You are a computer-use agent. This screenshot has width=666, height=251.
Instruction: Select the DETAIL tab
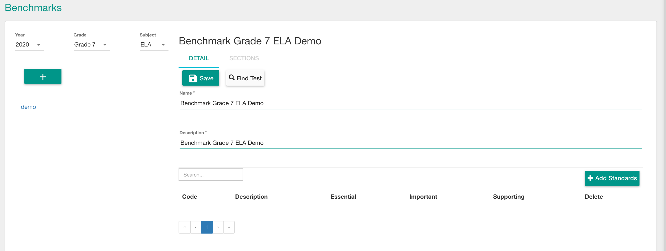(199, 58)
